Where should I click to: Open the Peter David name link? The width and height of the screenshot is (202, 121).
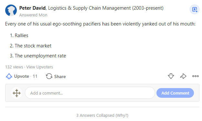coord(32,8)
